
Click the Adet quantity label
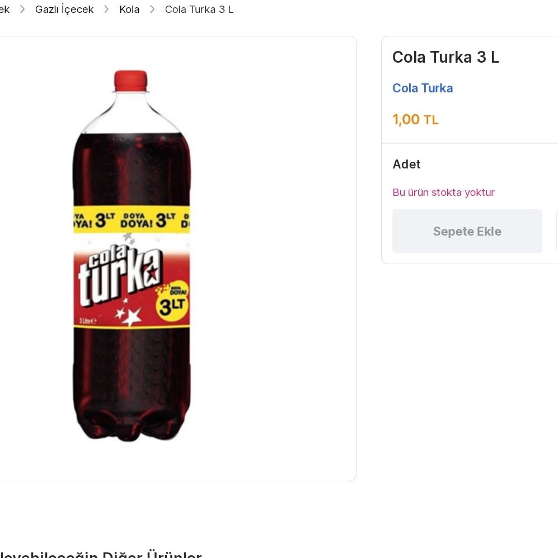[x=406, y=164]
